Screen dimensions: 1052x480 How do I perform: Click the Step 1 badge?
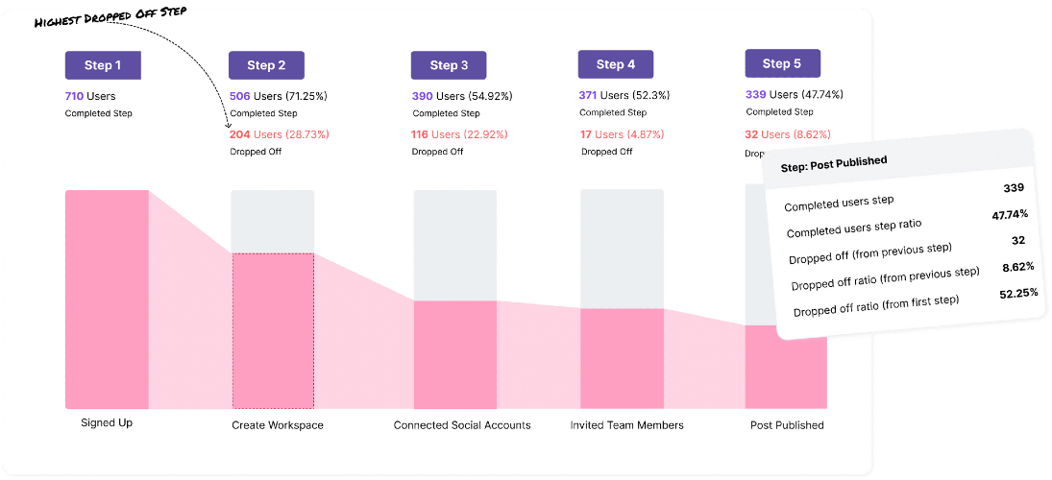[x=103, y=65]
